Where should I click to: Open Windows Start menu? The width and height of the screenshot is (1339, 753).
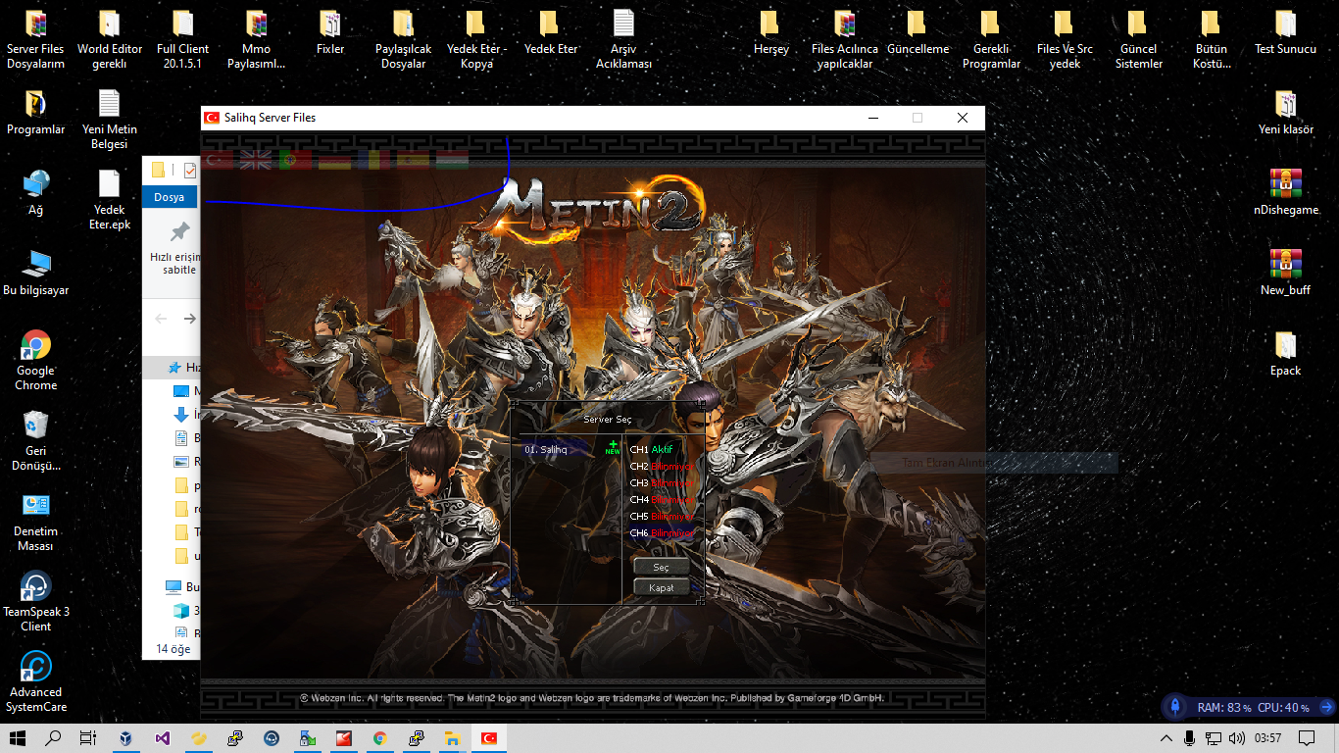coord(18,738)
